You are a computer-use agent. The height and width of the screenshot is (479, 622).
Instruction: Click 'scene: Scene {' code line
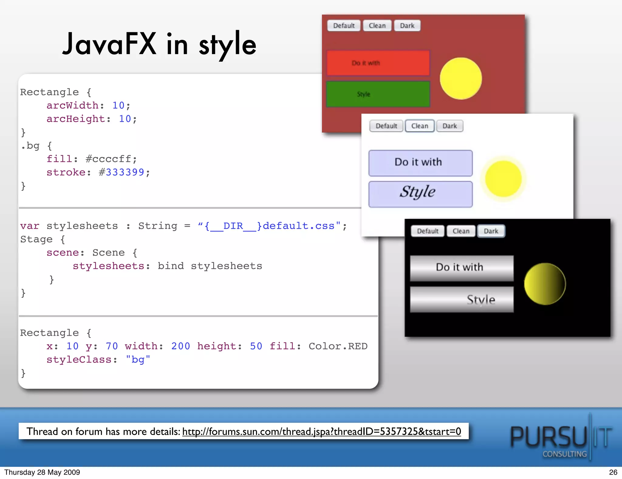click(92, 253)
